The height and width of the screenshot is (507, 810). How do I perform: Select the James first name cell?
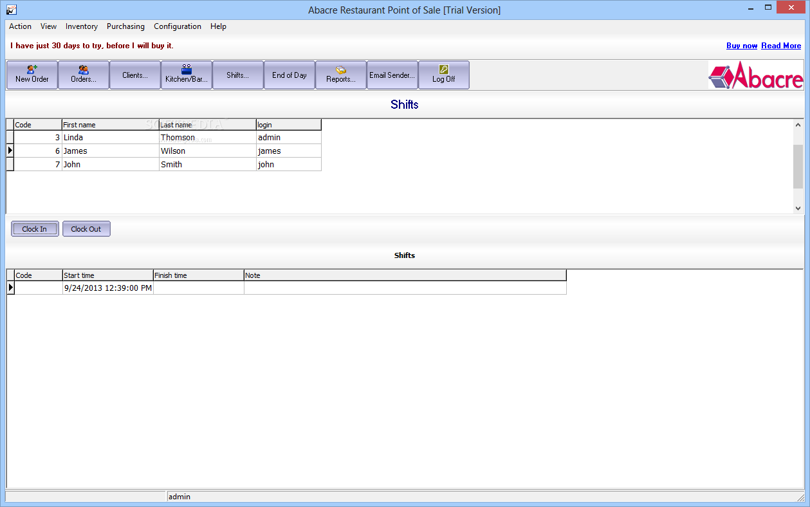pos(110,151)
